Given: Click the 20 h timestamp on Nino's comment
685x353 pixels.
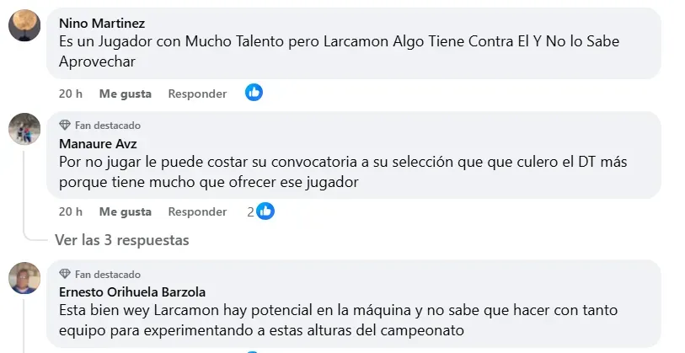Looking at the screenshot, I should 71,94.
